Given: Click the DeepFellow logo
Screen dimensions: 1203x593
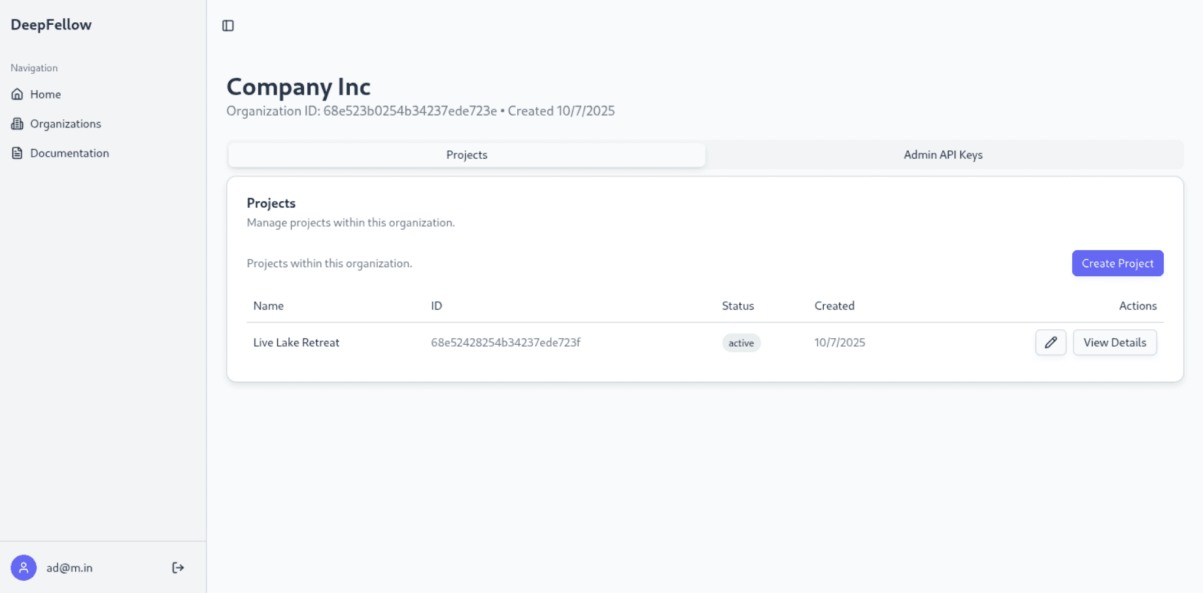Looking at the screenshot, I should (x=50, y=25).
